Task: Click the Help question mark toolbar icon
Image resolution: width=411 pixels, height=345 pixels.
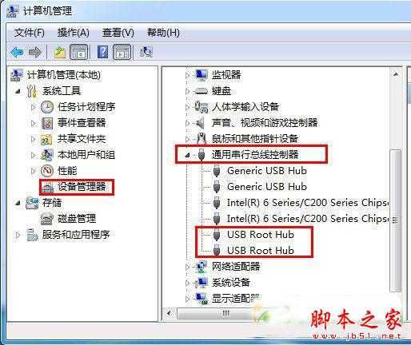Action: [x=102, y=52]
